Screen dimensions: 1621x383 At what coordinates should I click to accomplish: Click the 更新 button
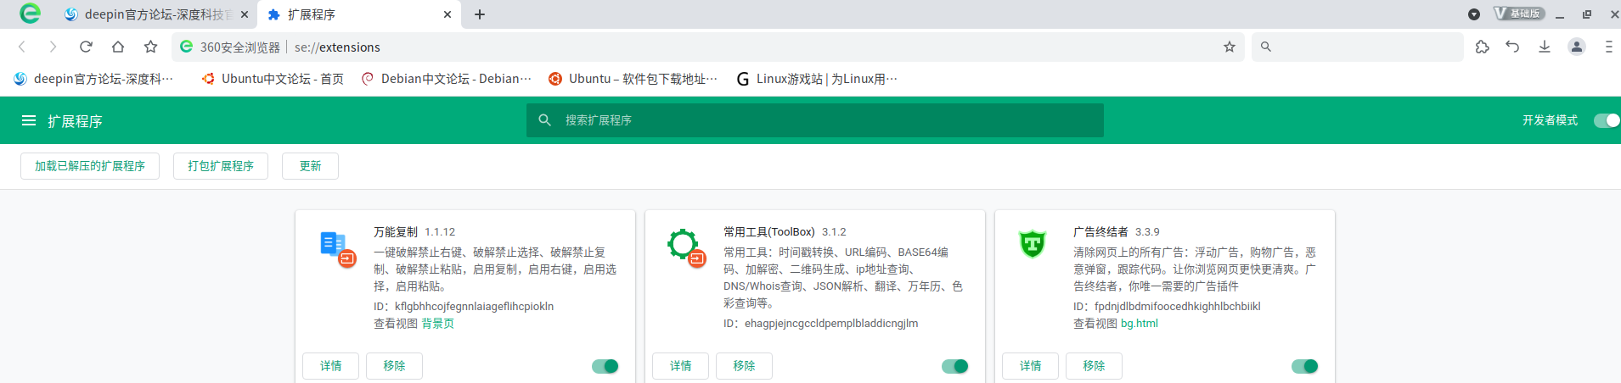(310, 166)
